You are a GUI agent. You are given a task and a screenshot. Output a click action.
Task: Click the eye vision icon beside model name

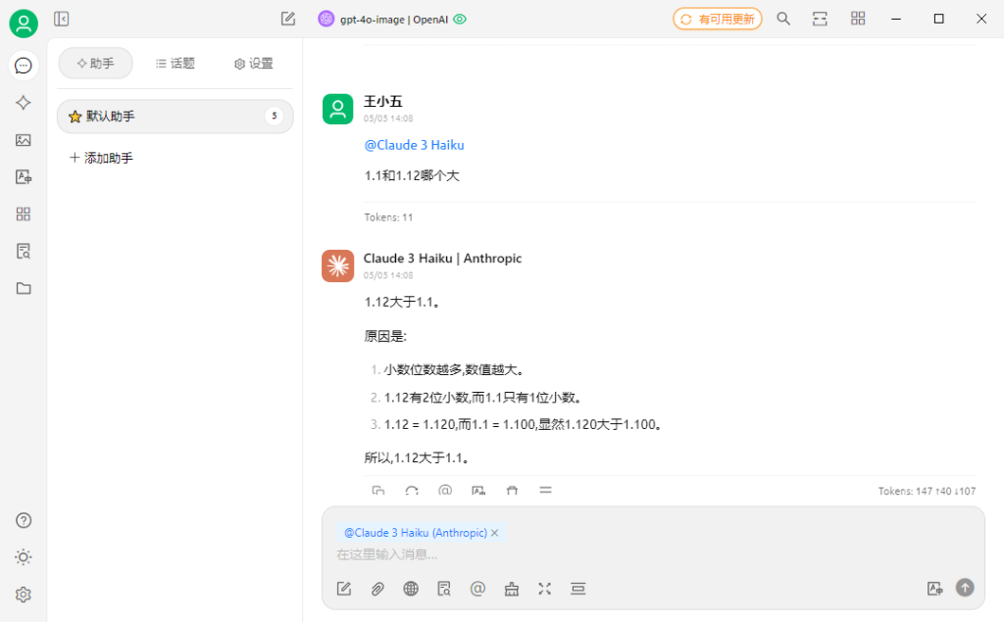point(460,20)
